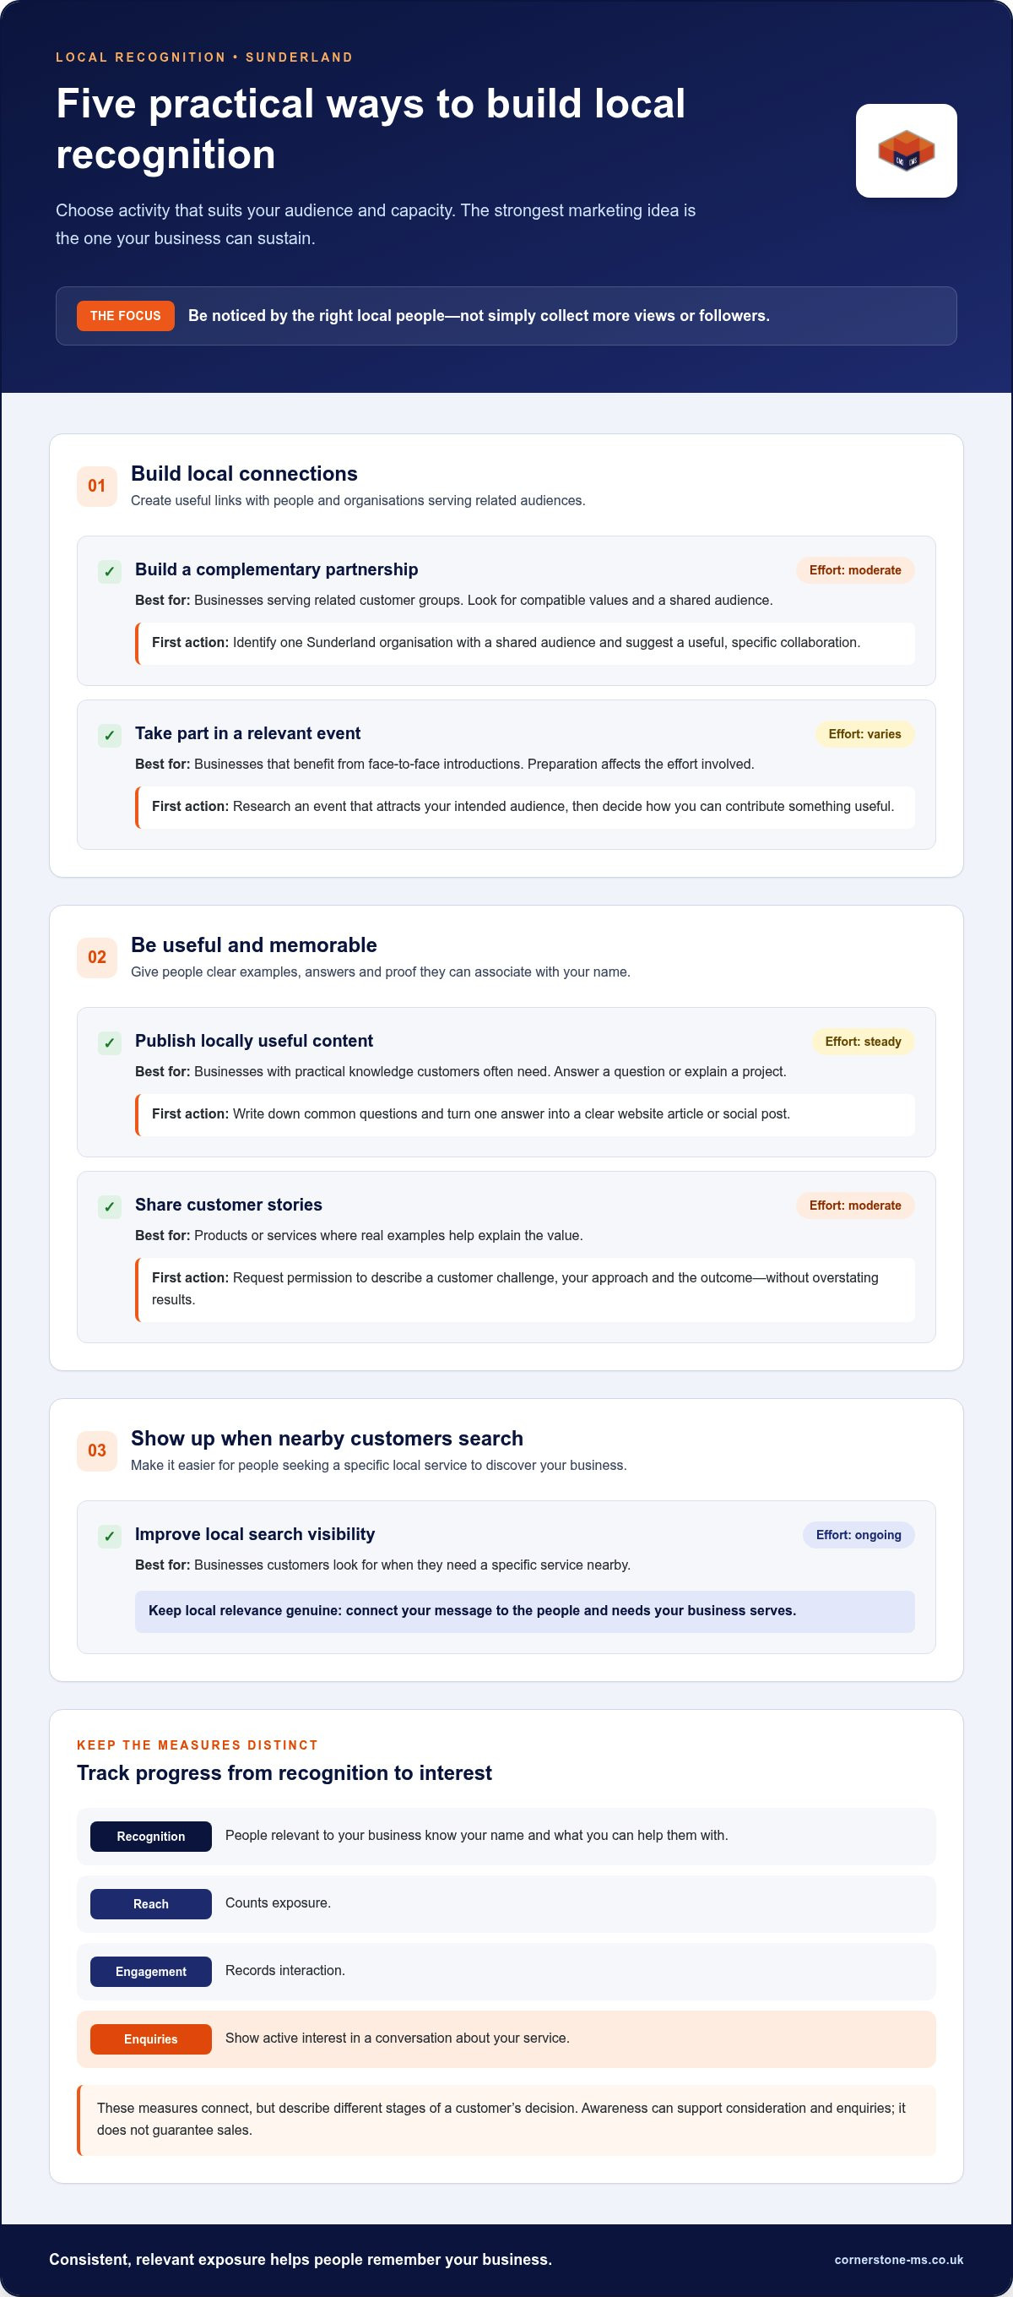Toggle checkmark beside Build a complementary partnership
1013x2297 pixels.
pyautogui.click(x=110, y=572)
